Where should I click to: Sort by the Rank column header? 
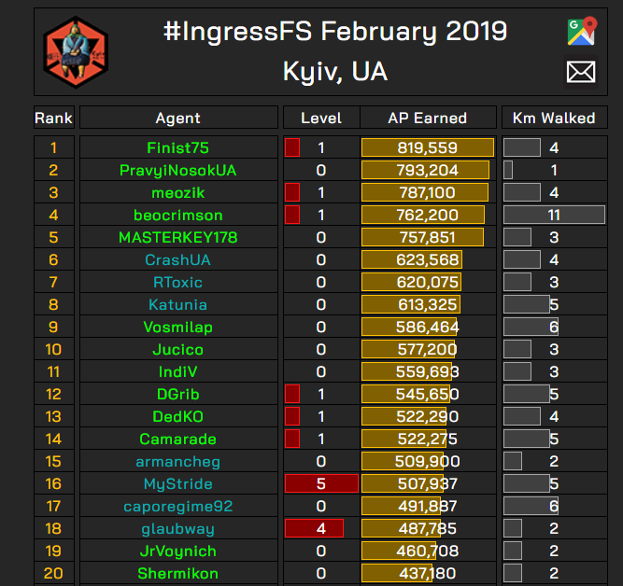(53, 118)
